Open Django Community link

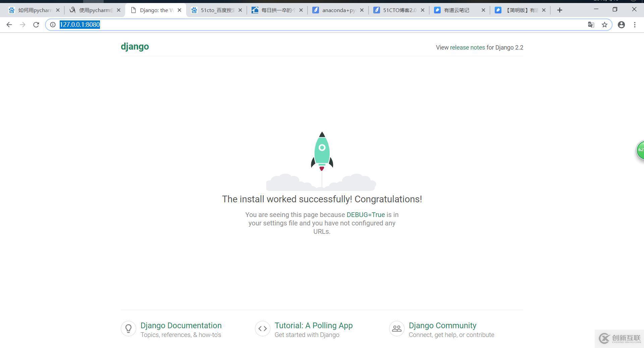(442, 326)
